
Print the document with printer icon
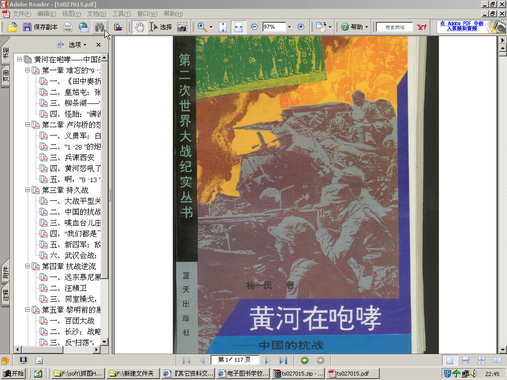coord(68,27)
